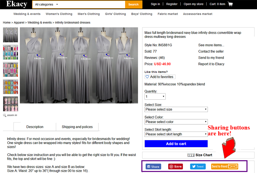Expand the Select Color dropdown
This screenshot has width=257, height=173.
176,122
